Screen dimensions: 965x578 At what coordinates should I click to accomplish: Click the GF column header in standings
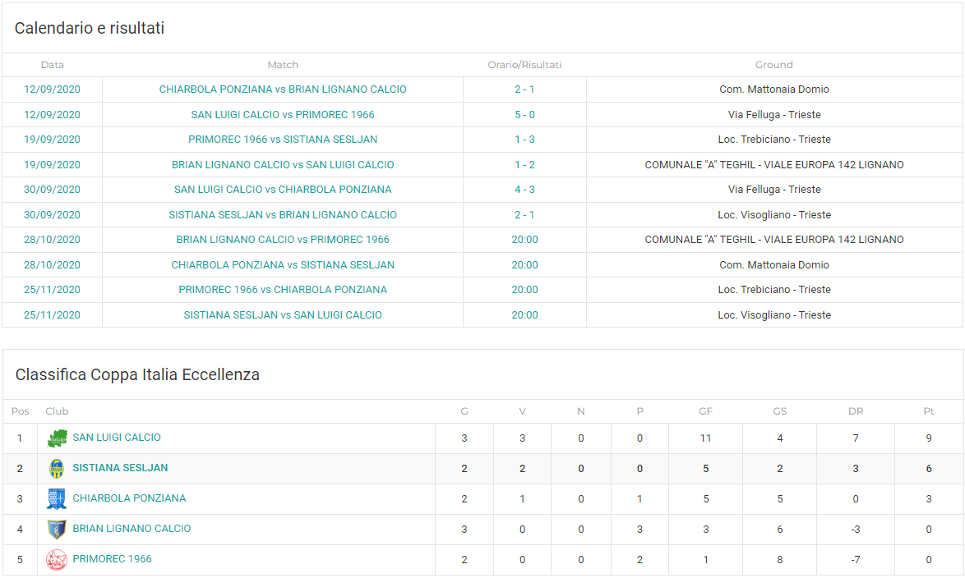point(706,411)
